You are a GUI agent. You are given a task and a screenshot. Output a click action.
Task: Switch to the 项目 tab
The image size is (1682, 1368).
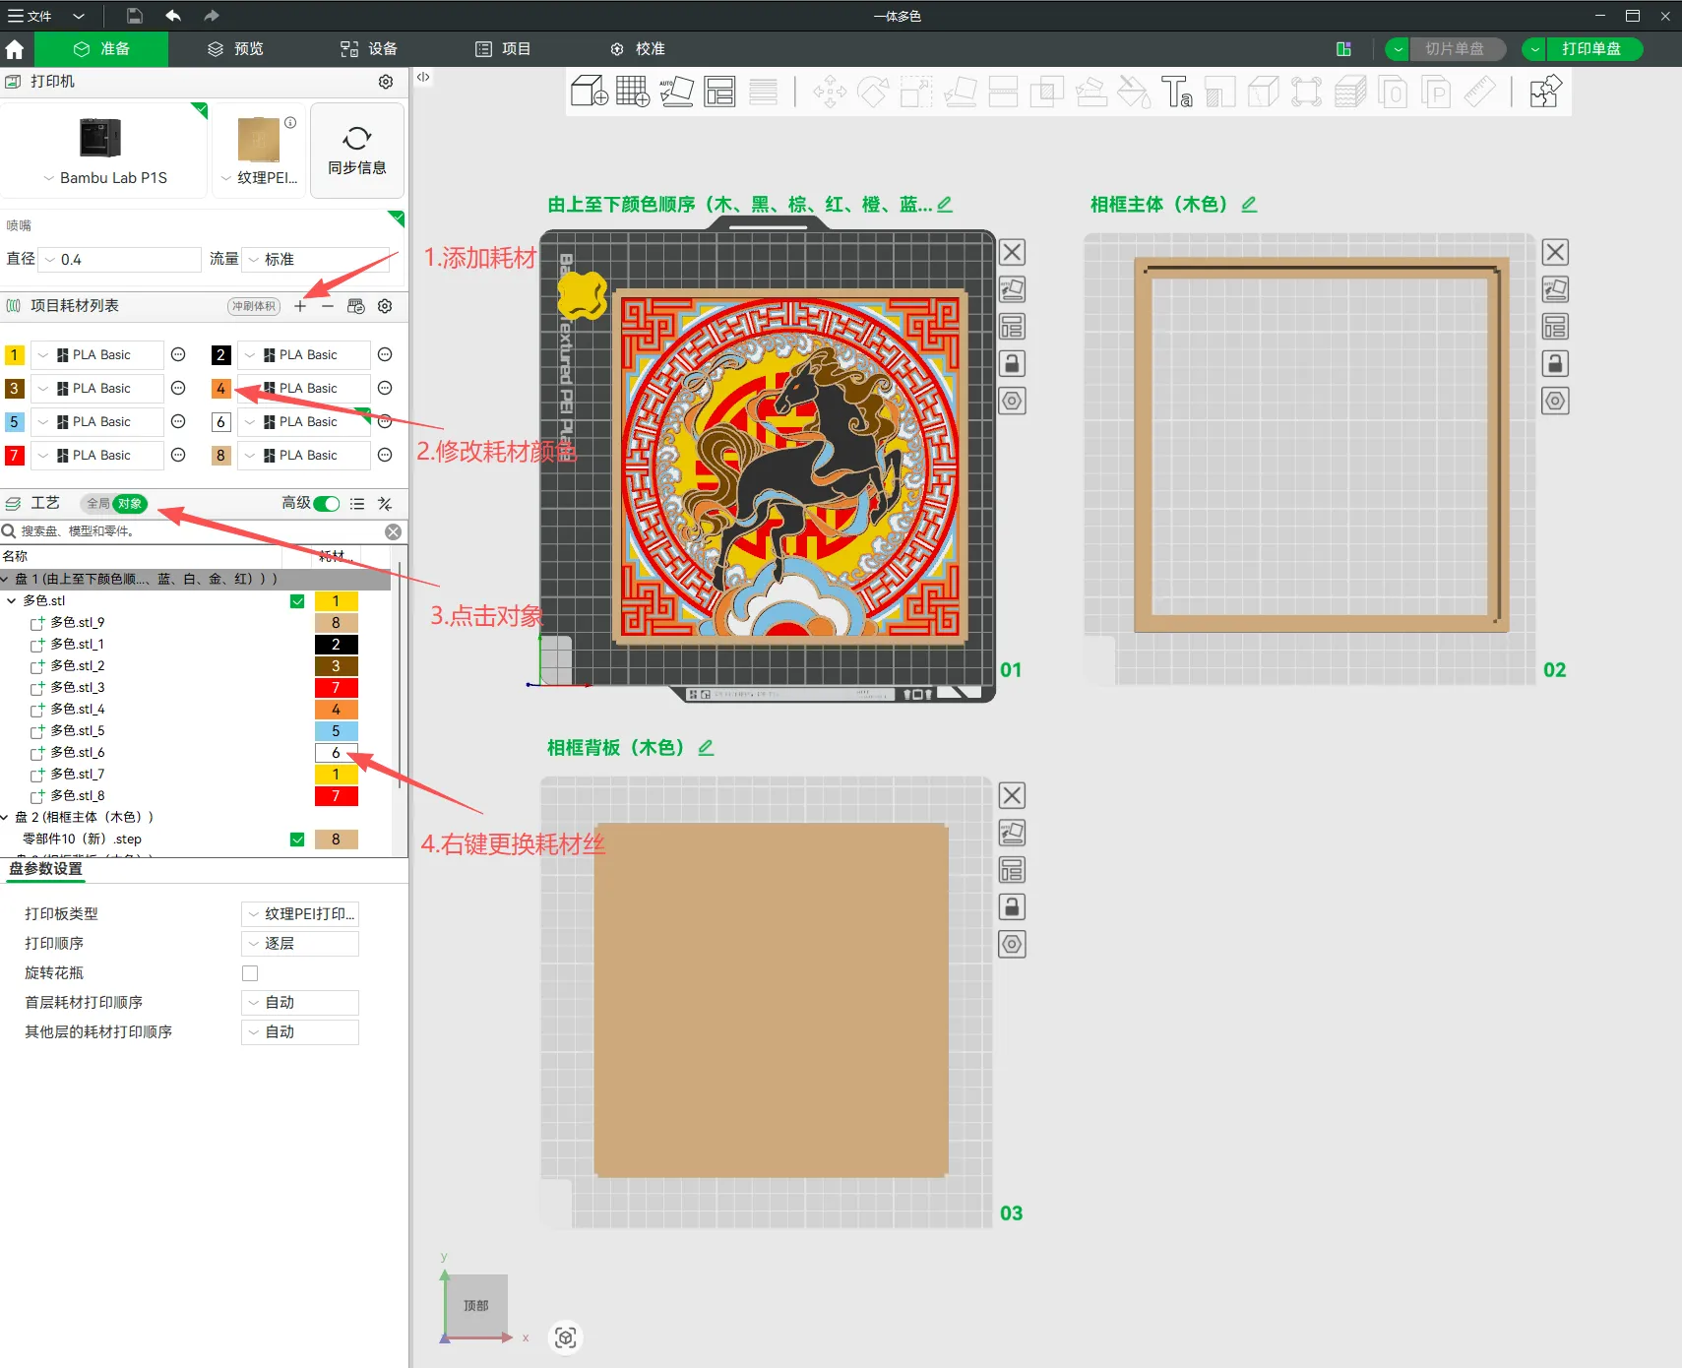pyautogui.click(x=503, y=49)
